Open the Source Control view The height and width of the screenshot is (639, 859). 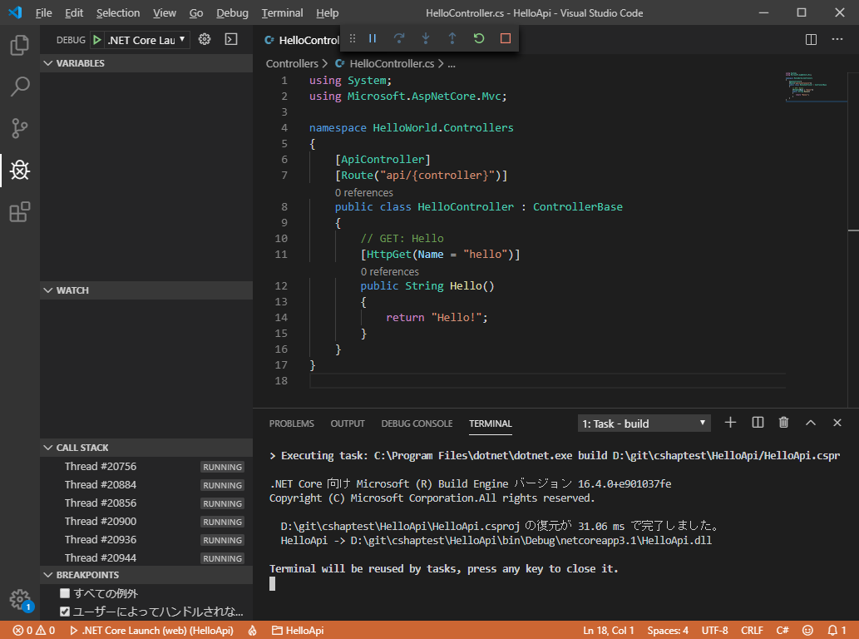(x=20, y=128)
